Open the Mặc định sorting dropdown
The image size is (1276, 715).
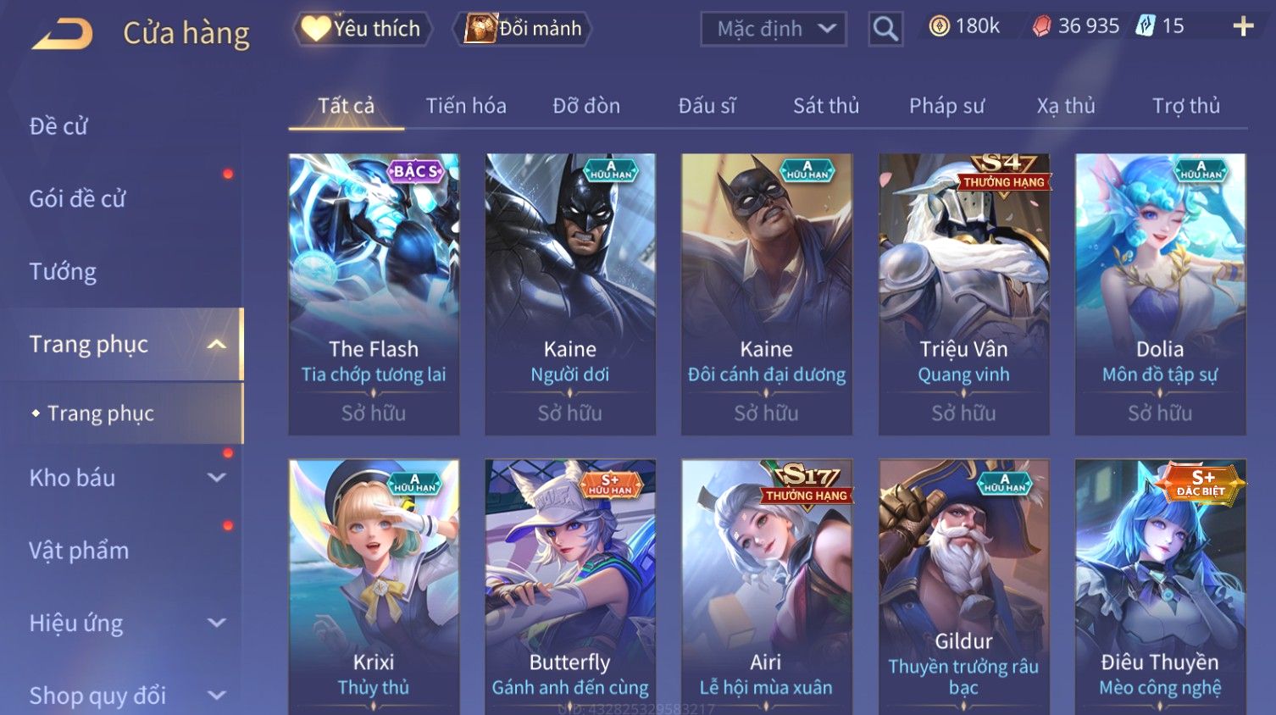(x=774, y=29)
